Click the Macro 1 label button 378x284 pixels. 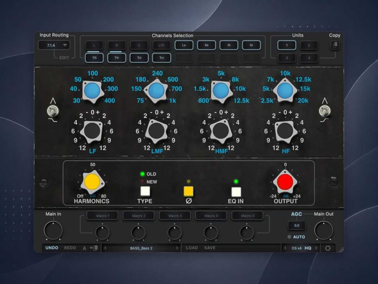pyautogui.click(x=103, y=216)
